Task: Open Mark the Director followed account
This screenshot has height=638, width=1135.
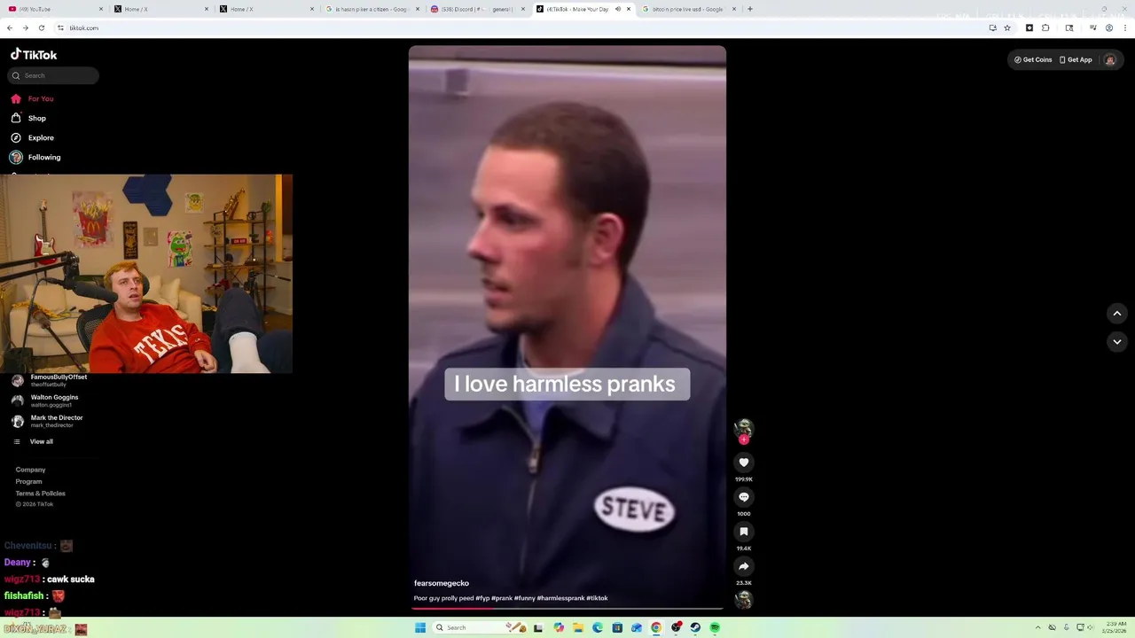Action: coord(48,421)
